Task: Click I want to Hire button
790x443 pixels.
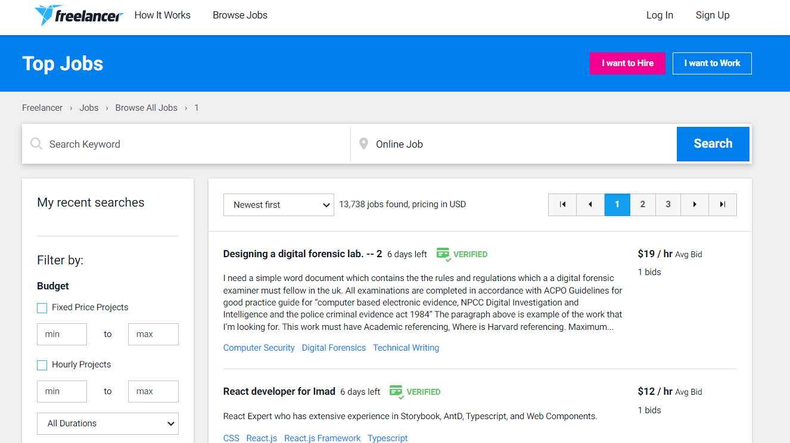Action: 627,63
